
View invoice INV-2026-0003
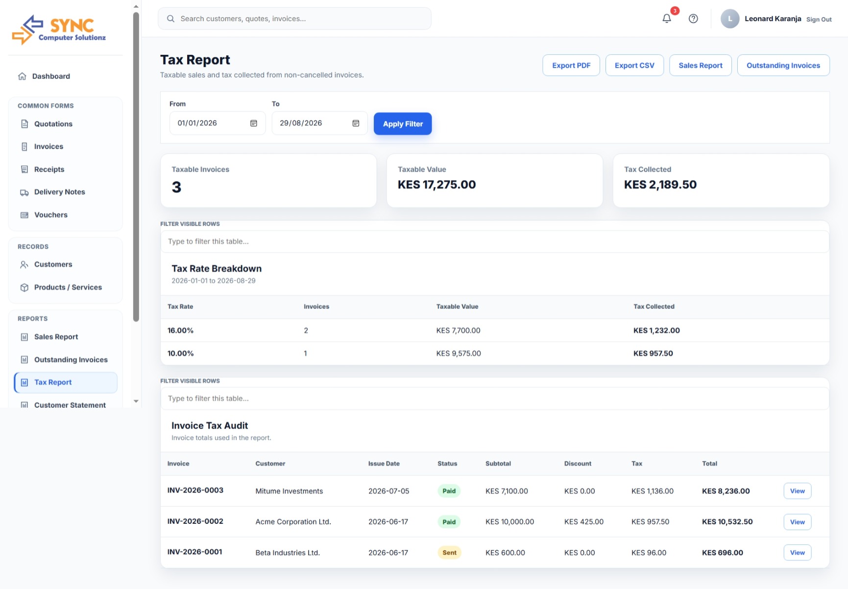click(x=798, y=491)
